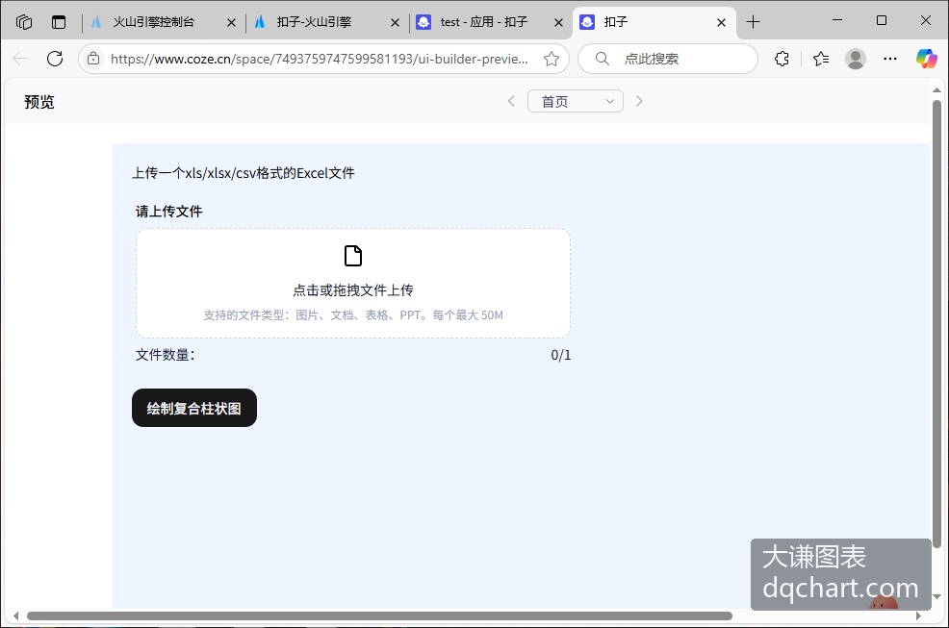Click the 点此搜索 search box

[x=668, y=59]
